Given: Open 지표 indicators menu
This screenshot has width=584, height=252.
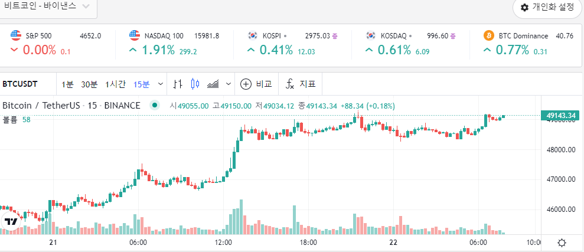Looking at the screenshot, I should point(301,84).
